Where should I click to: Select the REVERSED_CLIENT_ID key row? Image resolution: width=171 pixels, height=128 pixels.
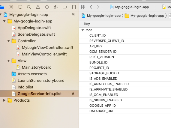pos(125,41)
